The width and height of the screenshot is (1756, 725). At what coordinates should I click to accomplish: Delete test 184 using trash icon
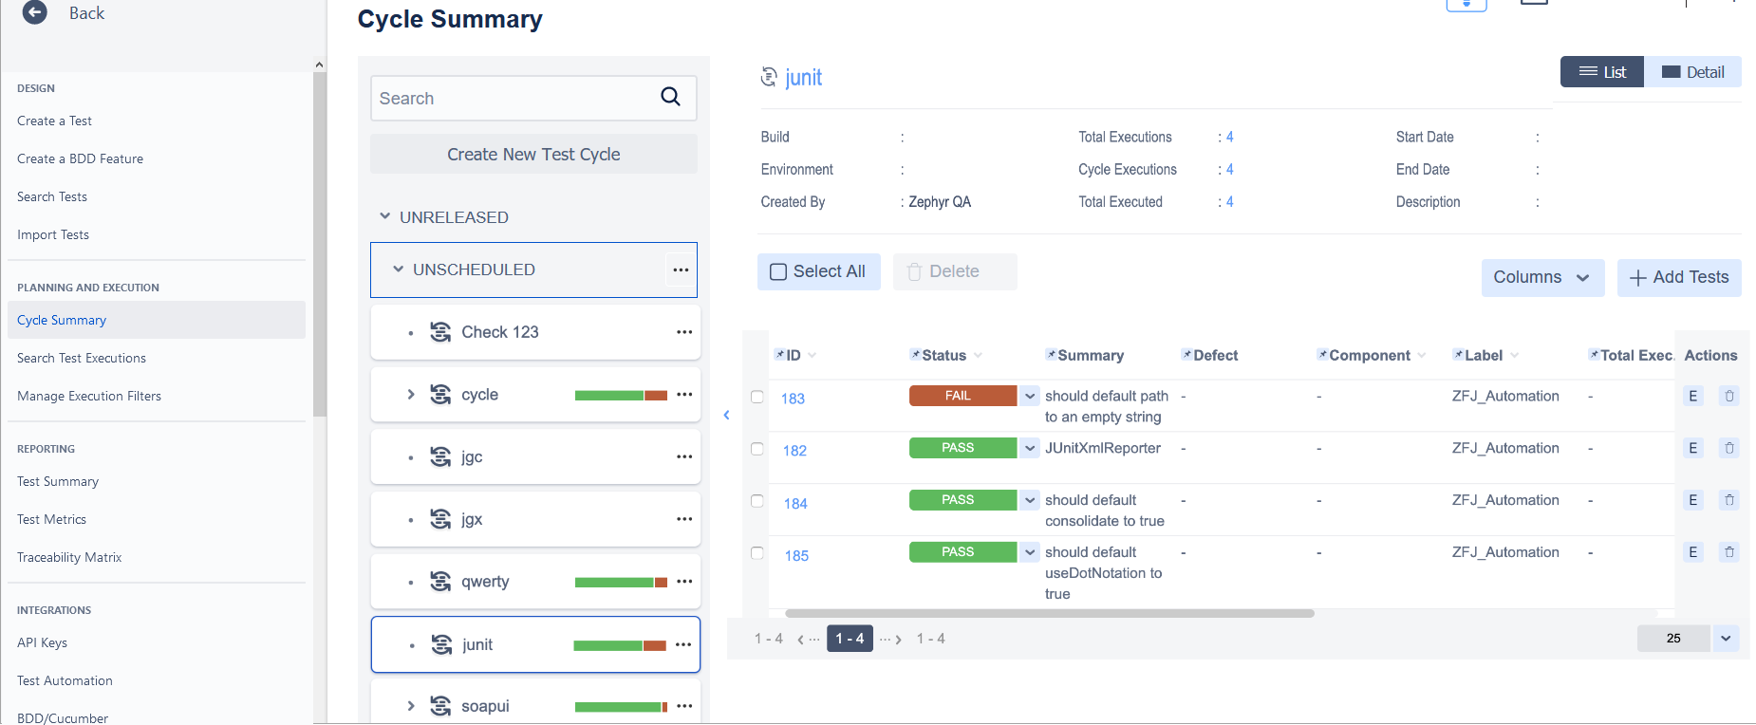click(x=1729, y=501)
